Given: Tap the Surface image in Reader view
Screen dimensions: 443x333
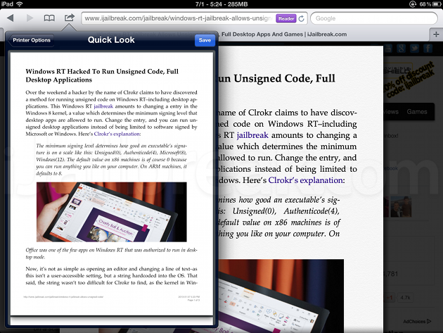Looking at the screenshot, I should (x=281, y=296).
